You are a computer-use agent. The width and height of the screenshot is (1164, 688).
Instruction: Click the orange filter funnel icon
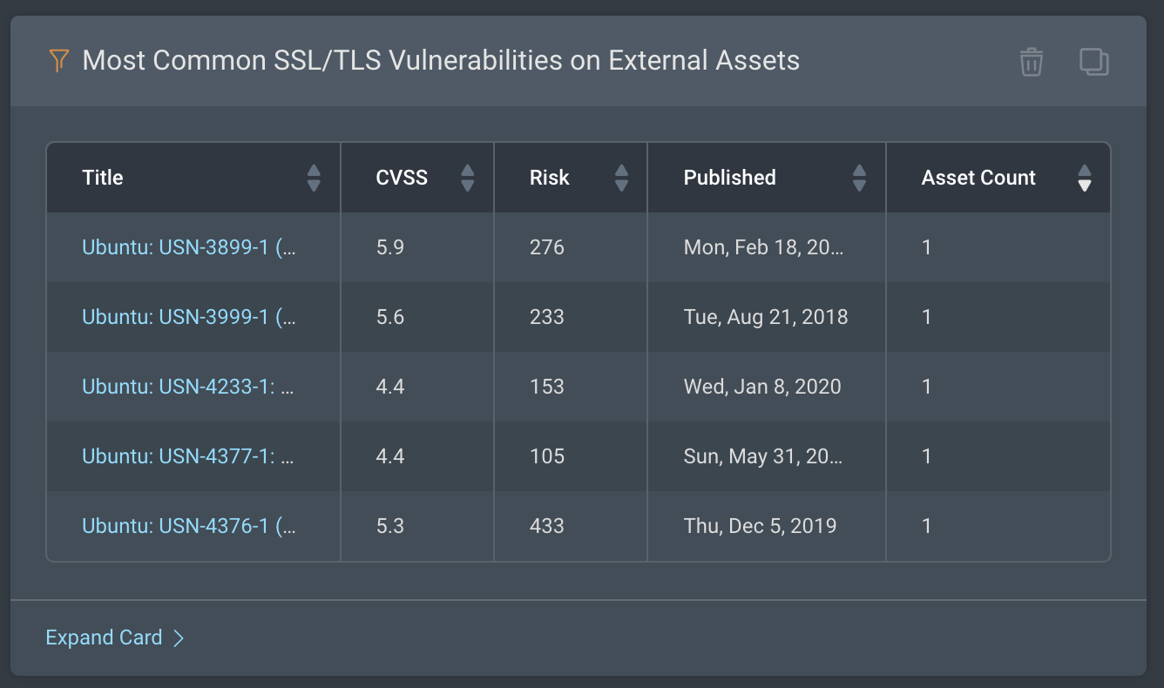[58, 61]
